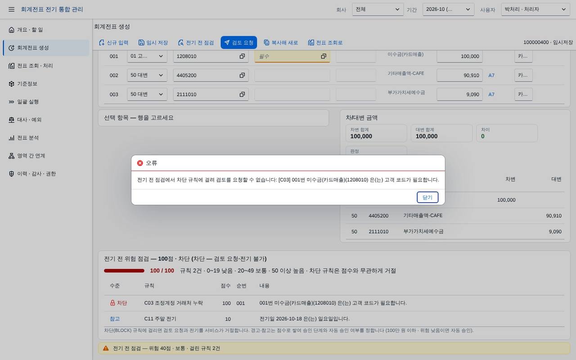Run 전기 전 점검 from toolbar
576x360 pixels.
(196, 43)
